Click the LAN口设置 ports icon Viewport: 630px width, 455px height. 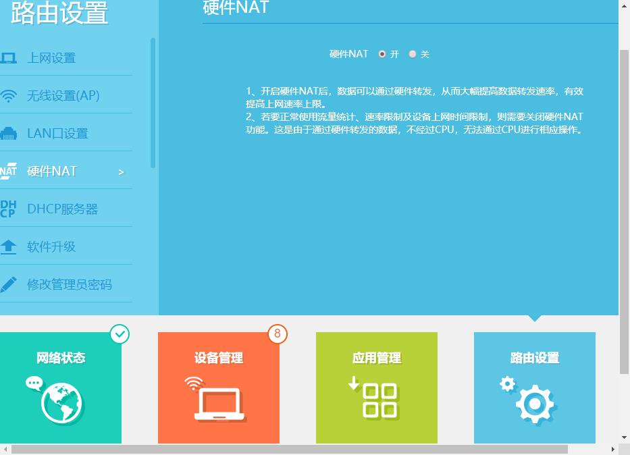(x=9, y=133)
